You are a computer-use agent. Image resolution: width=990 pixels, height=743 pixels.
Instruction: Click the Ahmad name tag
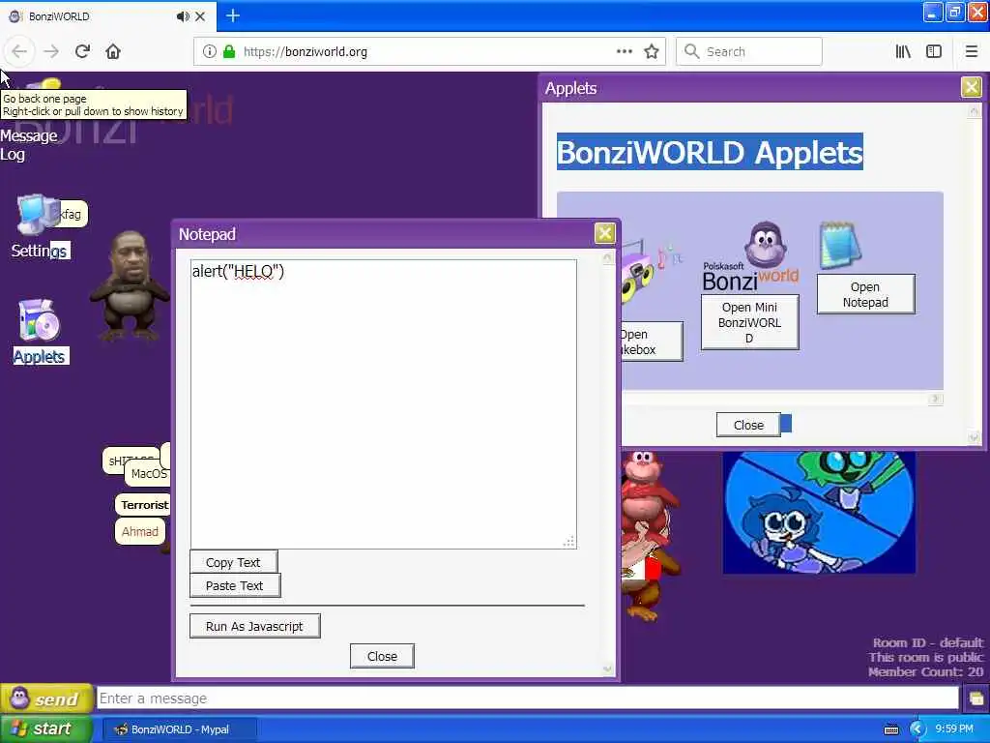pyautogui.click(x=140, y=531)
